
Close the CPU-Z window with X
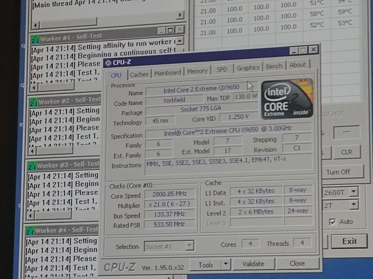tap(313, 50)
